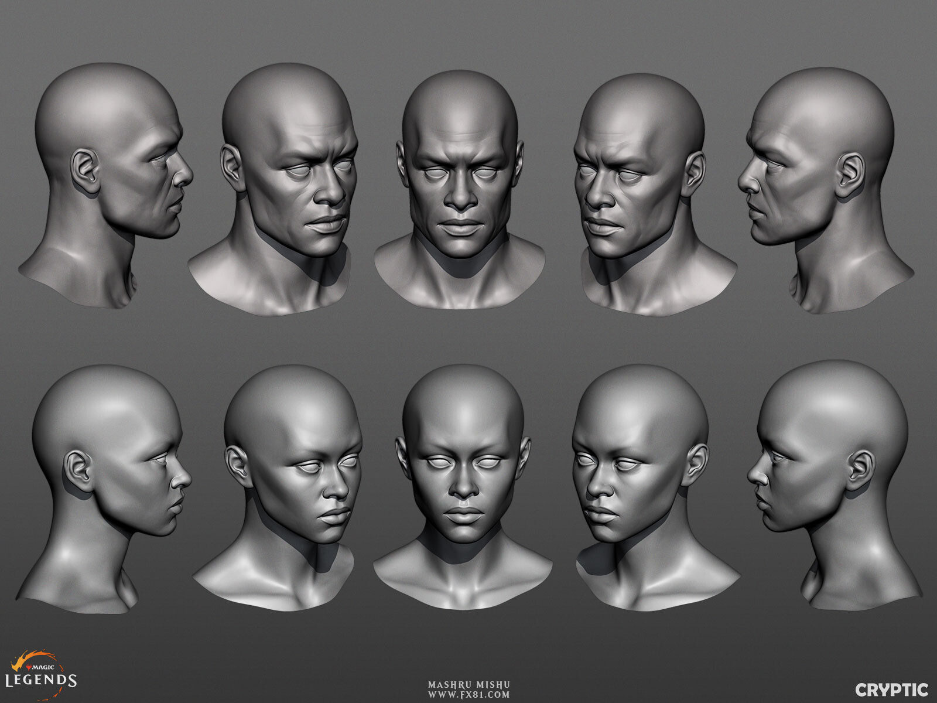Select the female three-quarter head beside front view, left side
Image resolution: width=937 pixels, height=703 pixels.
pyautogui.click(x=276, y=489)
